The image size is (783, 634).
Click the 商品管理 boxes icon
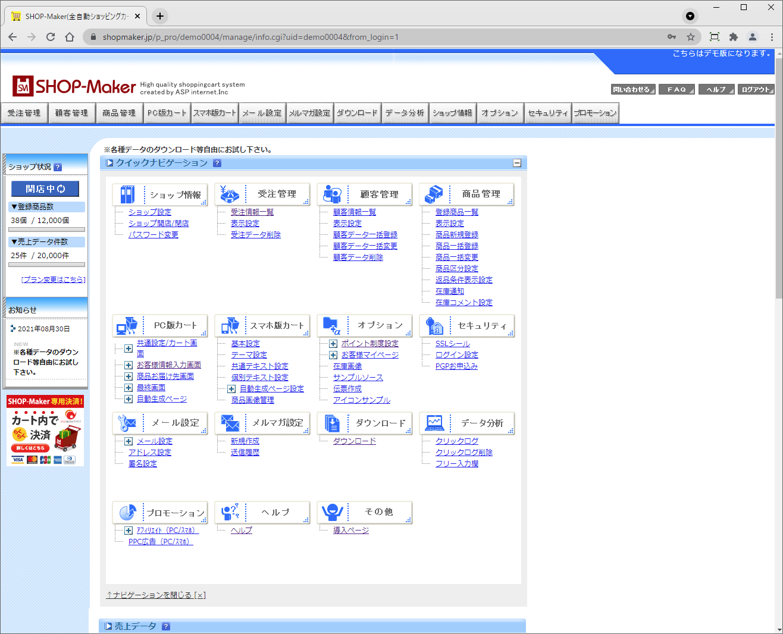tap(434, 194)
